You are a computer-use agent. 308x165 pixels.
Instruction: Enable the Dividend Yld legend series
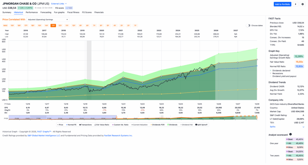(x=186, y=125)
